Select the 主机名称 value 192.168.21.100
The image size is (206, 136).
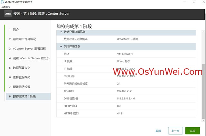click(x=126, y=76)
